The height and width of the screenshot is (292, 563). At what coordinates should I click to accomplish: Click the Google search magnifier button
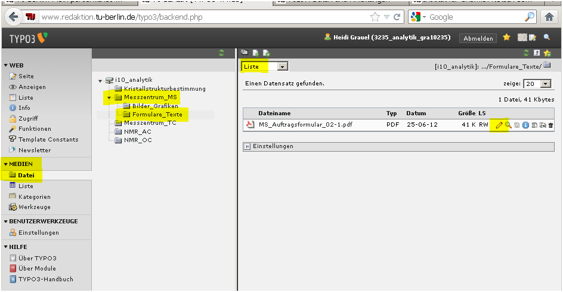click(530, 17)
